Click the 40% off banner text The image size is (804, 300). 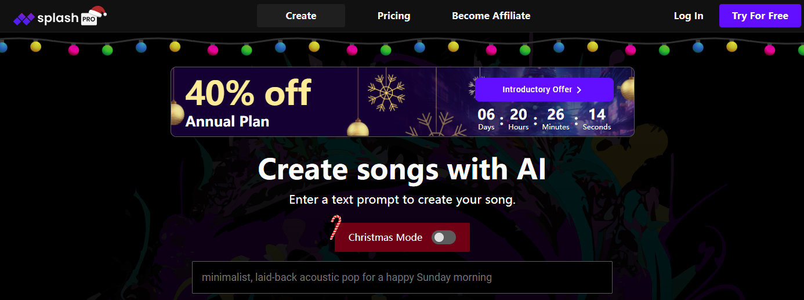(248, 92)
